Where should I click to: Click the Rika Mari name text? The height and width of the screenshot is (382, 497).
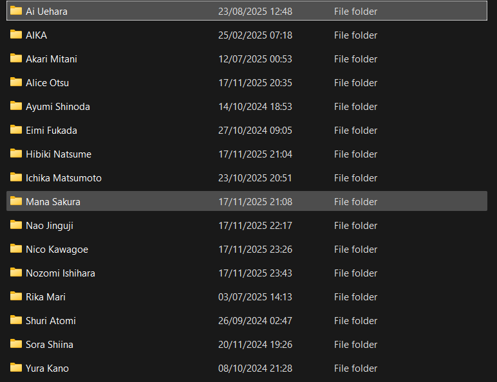pos(46,297)
